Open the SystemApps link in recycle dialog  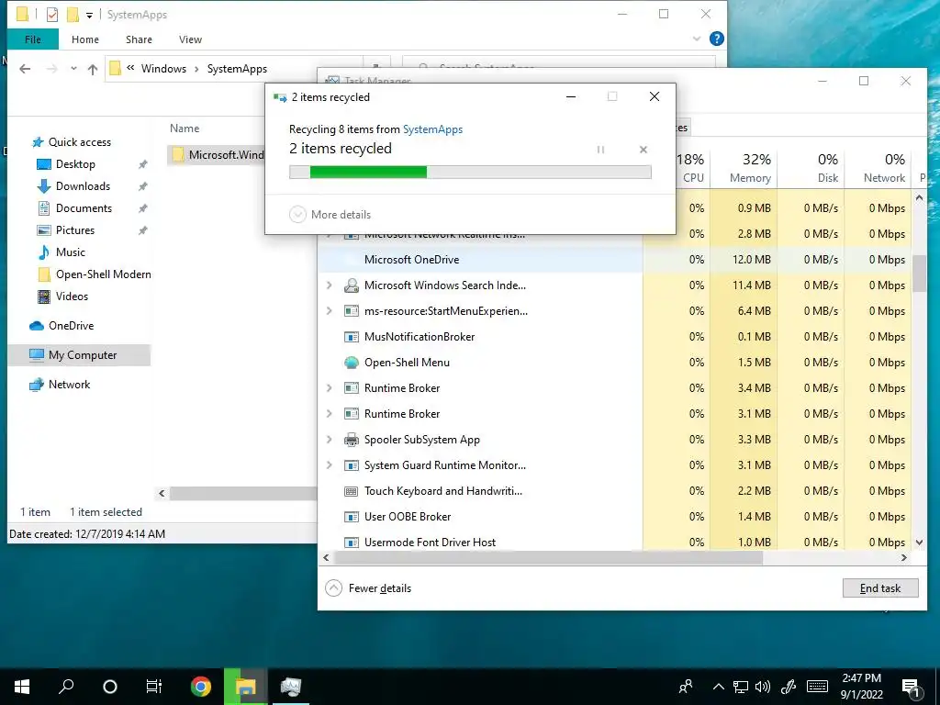433,129
